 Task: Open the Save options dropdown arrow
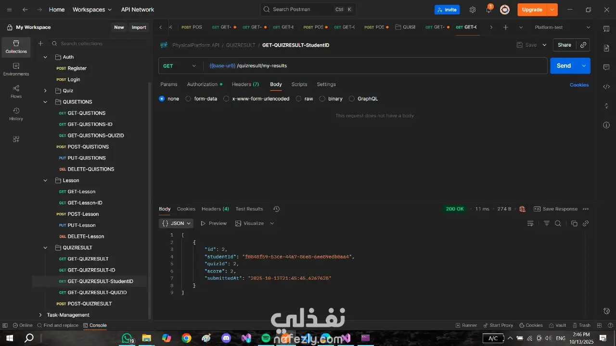tap(544, 45)
